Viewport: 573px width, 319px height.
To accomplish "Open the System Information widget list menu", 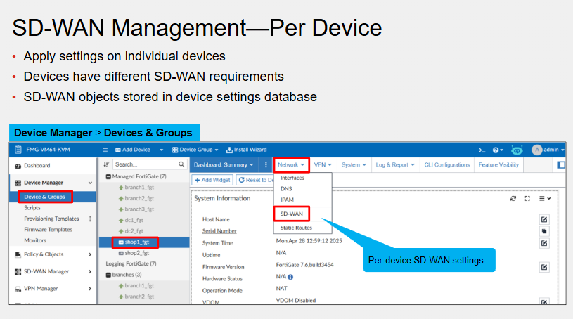I will 545,198.
